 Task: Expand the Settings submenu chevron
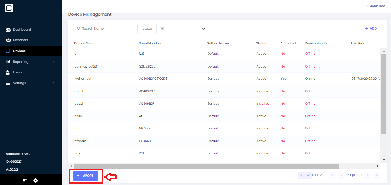click(54, 83)
